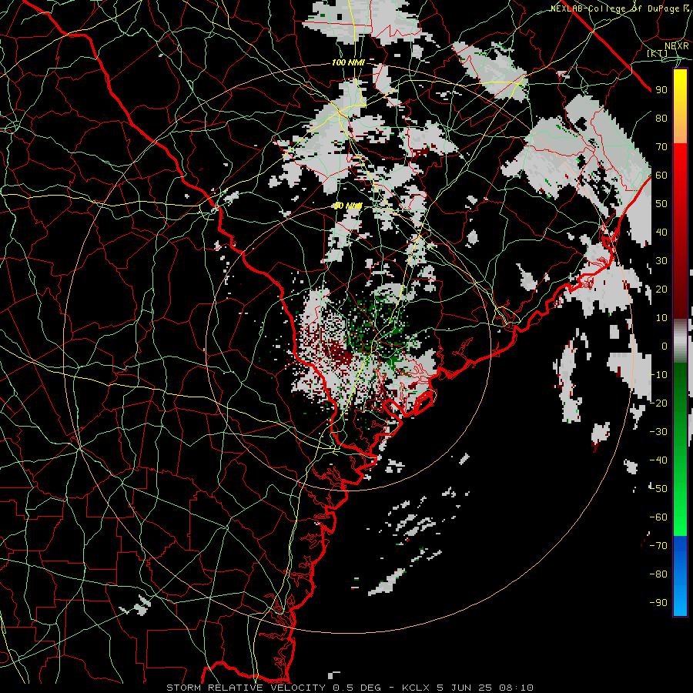Viewport: 693px width, 693px height.
Task: Select the -40 value on velocity scale
Action: pos(658,460)
